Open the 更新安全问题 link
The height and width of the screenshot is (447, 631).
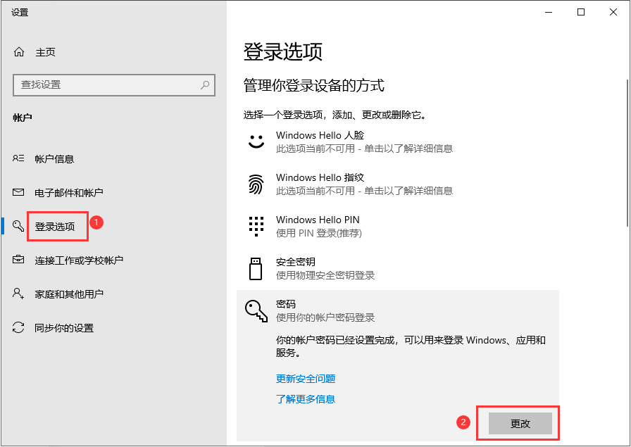(x=306, y=379)
